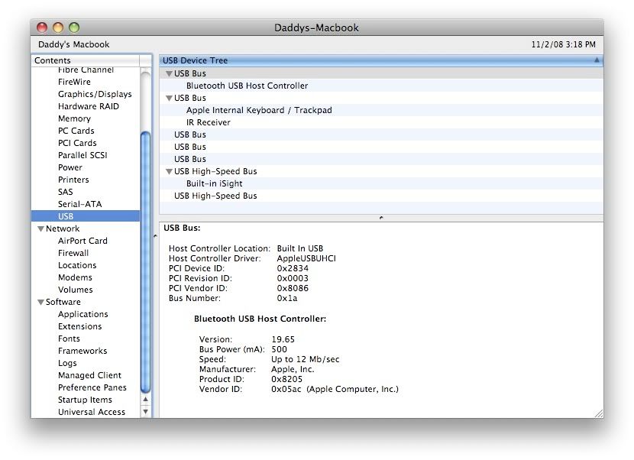Open Applications under Software
The height and width of the screenshot is (460, 634).
tap(83, 314)
